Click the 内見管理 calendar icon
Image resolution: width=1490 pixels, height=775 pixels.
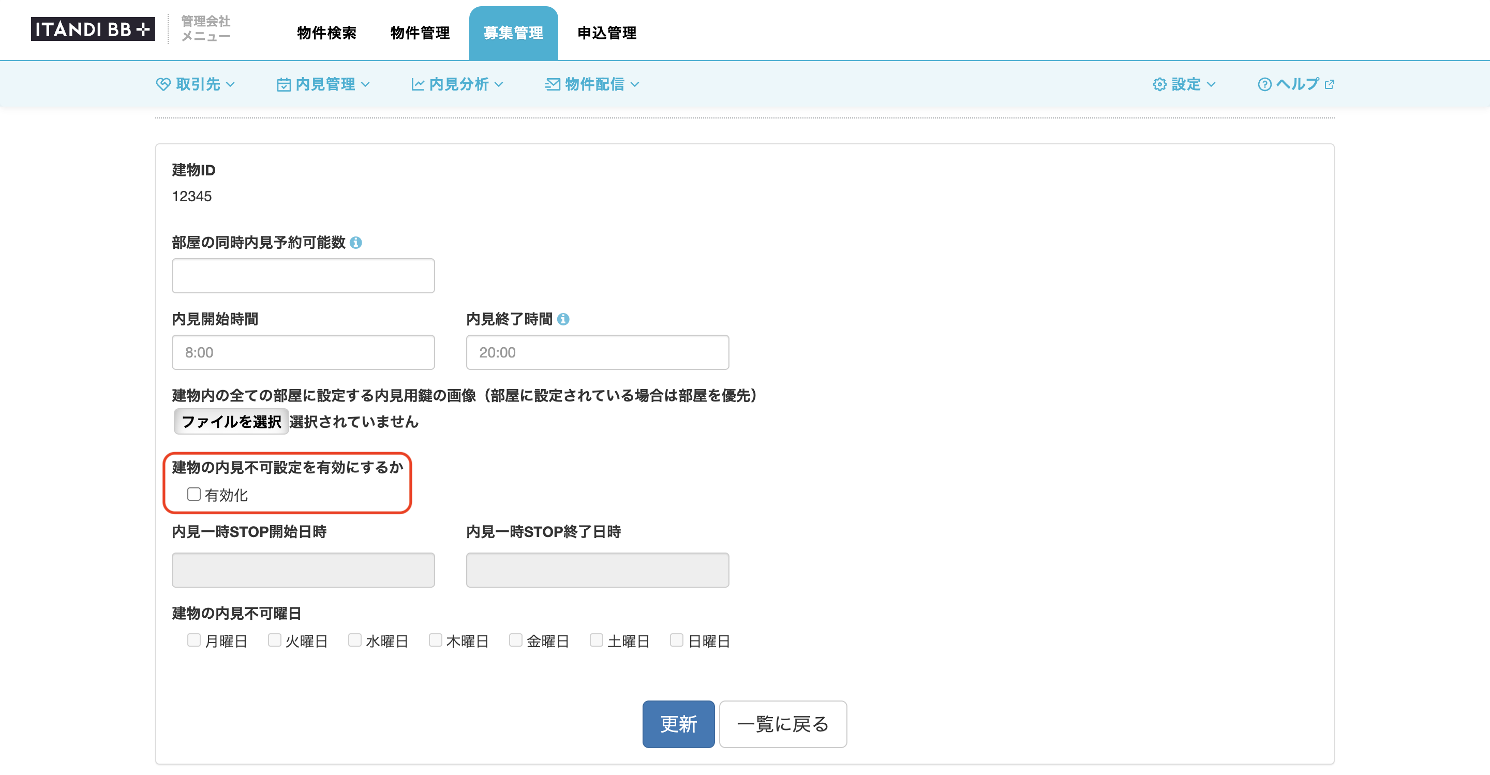(x=284, y=84)
